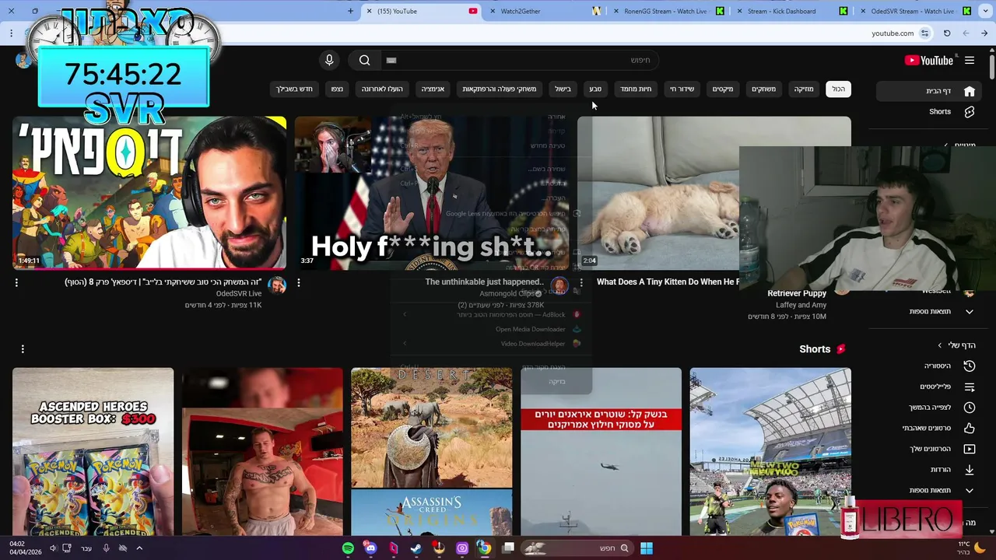Viewport: 996px width, 560px height.
Task: Expand תוצאות נוספות under הורדות
Action: (x=970, y=491)
